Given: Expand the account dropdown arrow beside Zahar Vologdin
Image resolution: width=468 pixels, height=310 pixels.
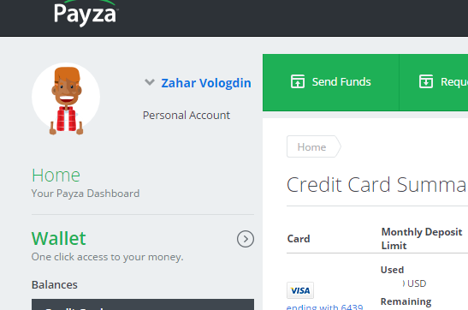Looking at the screenshot, I should [150, 82].
